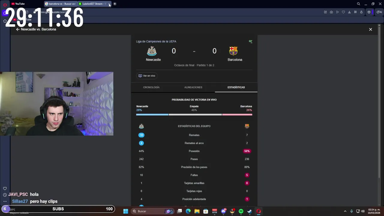Open the Opera menu logo

pyautogui.click(x=5, y=4)
